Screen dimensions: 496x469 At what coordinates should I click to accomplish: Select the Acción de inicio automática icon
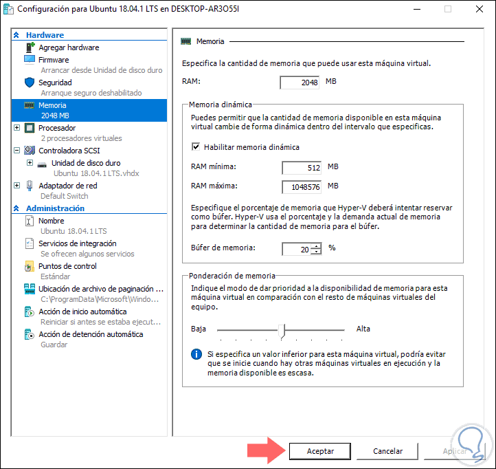point(29,312)
